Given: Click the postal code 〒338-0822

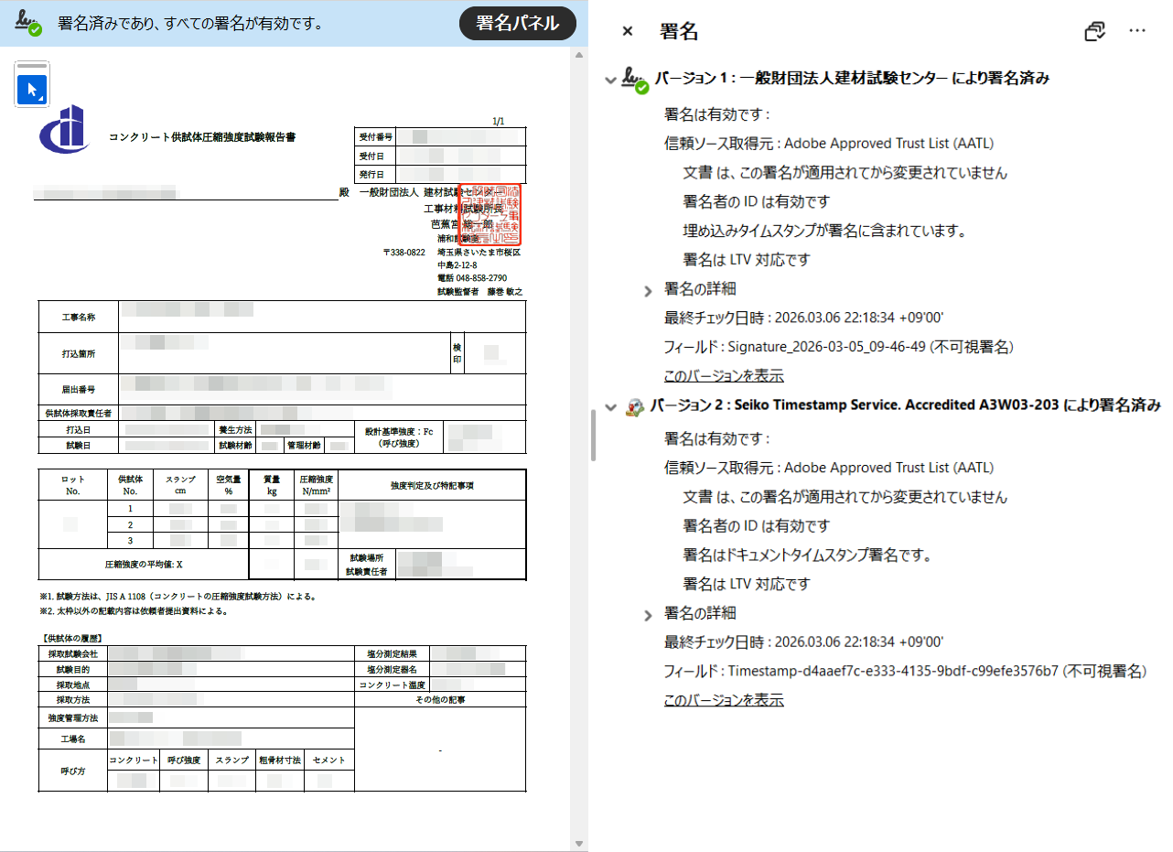Looking at the screenshot, I should pyautogui.click(x=404, y=252).
